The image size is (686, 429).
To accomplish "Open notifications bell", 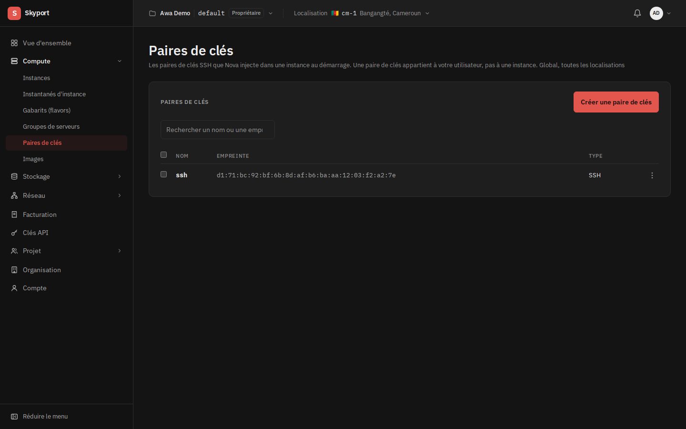I will click(x=637, y=13).
